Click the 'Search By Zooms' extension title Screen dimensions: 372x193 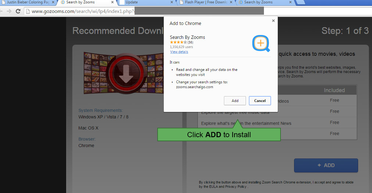[187, 37]
